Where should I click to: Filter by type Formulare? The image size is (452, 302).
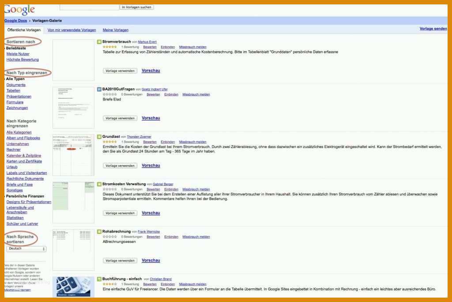(15, 103)
